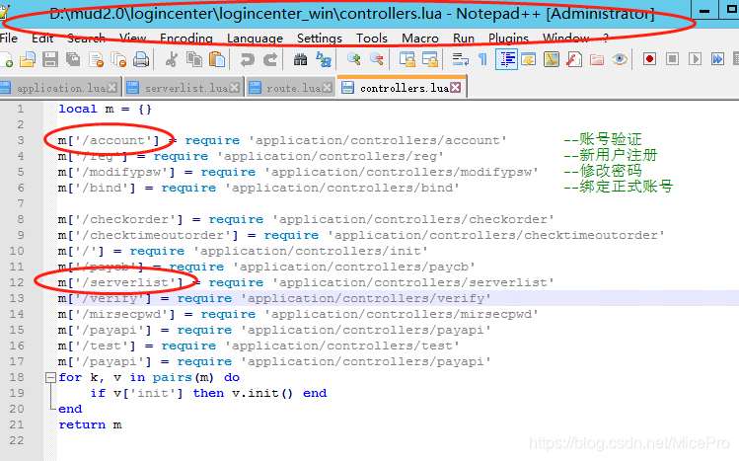Close the application.lua tab
Image resolution: width=739 pixels, height=461 pixels.
[x=111, y=88]
